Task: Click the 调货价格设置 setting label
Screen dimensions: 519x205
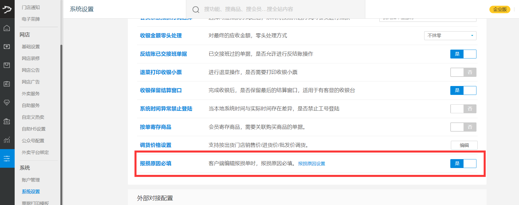Action: (x=155, y=145)
